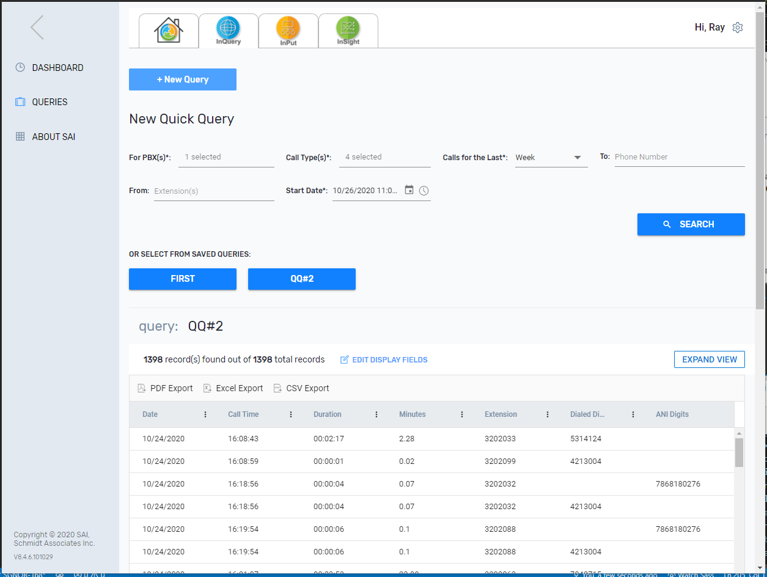The width and height of the screenshot is (767, 577).
Task: Switch to the InSight tab
Action: coord(348,30)
